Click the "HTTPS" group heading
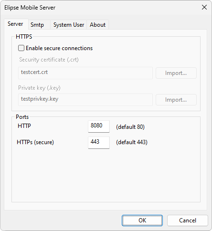This screenshot has height=231, width=212. pos(24,37)
